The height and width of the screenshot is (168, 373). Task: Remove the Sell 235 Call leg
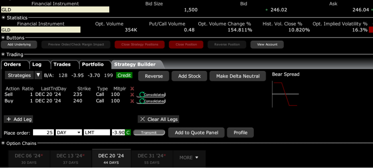coord(132,94)
